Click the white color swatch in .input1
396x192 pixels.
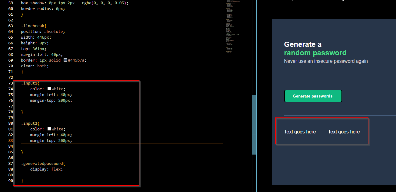pyautogui.click(x=49, y=89)
